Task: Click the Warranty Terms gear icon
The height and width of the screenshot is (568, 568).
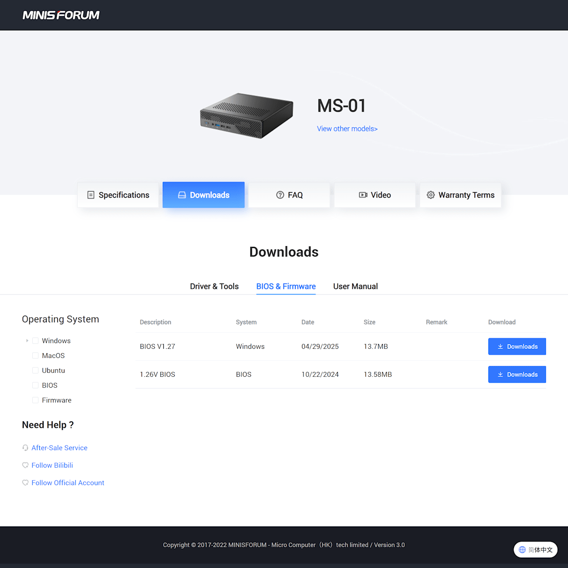Action: tap(431, 195)
